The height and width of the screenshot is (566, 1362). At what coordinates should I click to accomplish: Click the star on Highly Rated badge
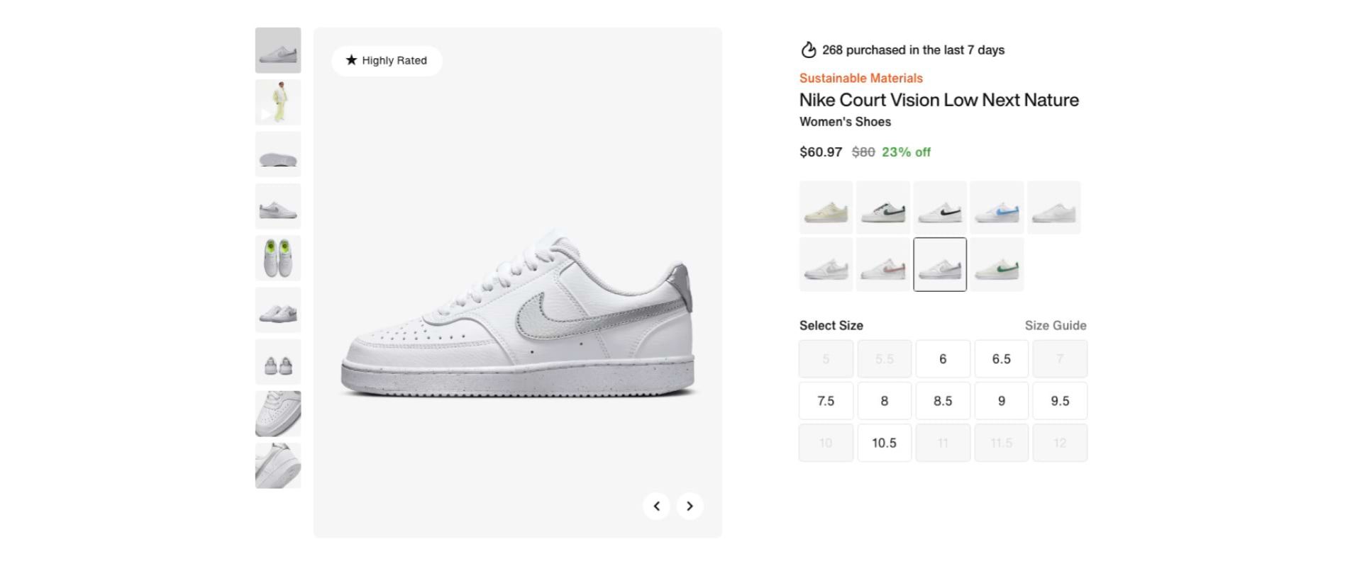[352, 61]
